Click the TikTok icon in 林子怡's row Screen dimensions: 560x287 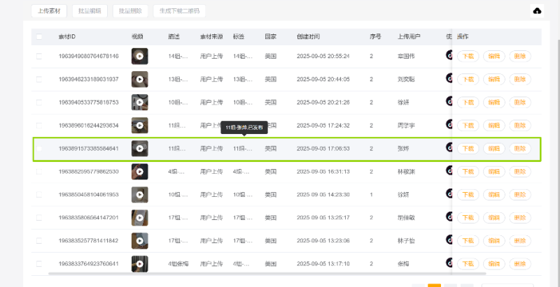point(450,240)
